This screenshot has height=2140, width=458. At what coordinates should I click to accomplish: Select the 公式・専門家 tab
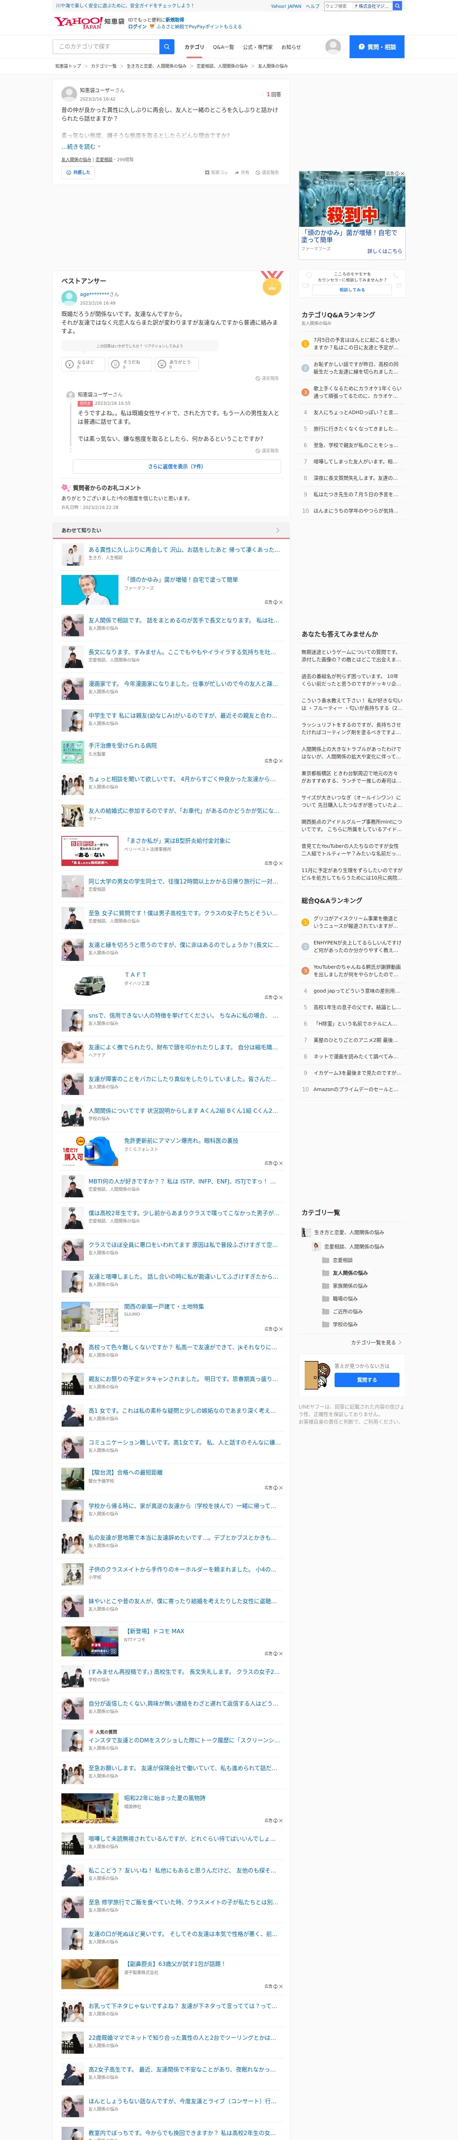click(x=258, y=47)
